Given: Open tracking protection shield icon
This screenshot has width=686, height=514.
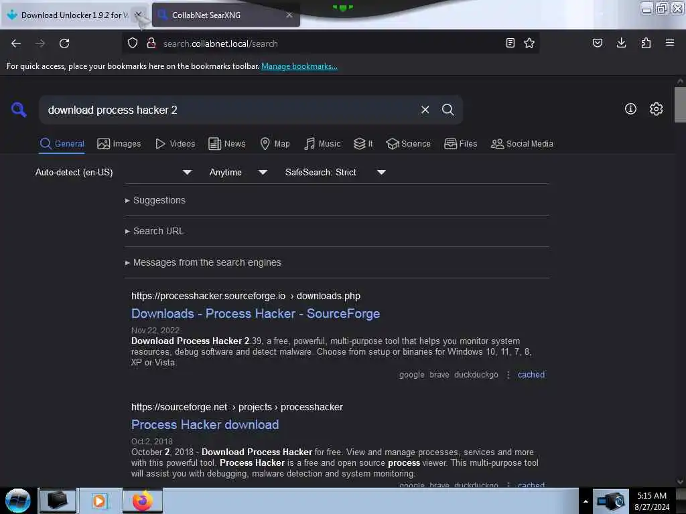Looking at the screenshot, I should tap(133, 44).
